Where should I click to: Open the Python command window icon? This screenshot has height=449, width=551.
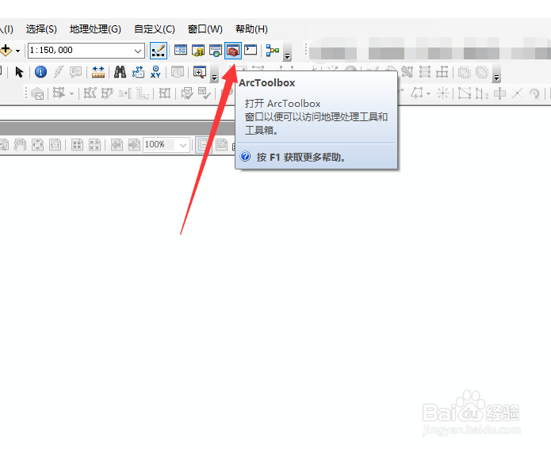[251, 50]
